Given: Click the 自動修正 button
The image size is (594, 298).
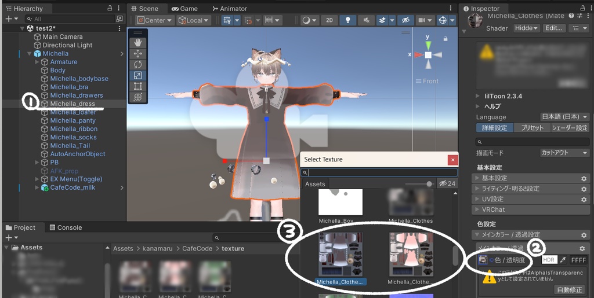Looking at the screenshot, I should tap(570, 290).
